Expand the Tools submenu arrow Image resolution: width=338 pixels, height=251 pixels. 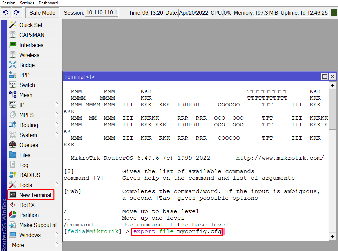pyautogui.click(x=57, y=185)
